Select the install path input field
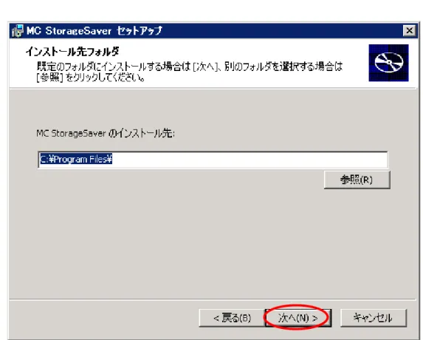 (x=213, y=160)
